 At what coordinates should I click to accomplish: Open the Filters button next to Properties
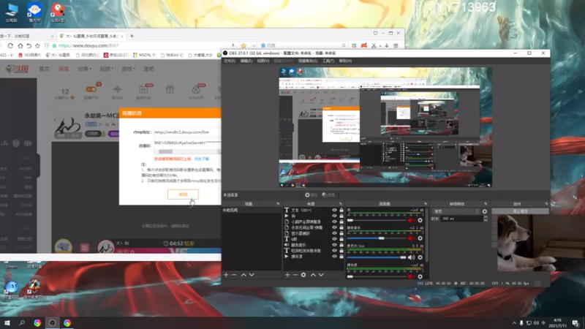click(328, 194)
